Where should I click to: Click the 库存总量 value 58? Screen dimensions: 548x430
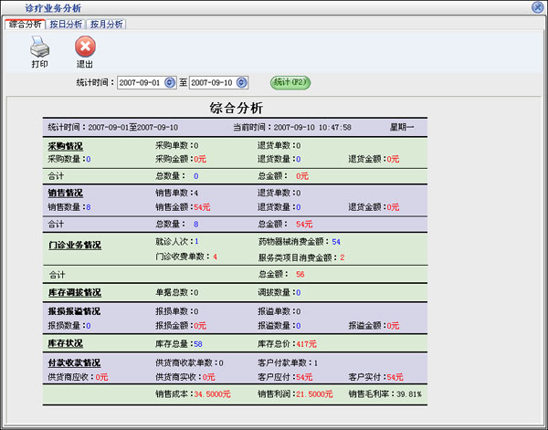(x=197, y=343)
